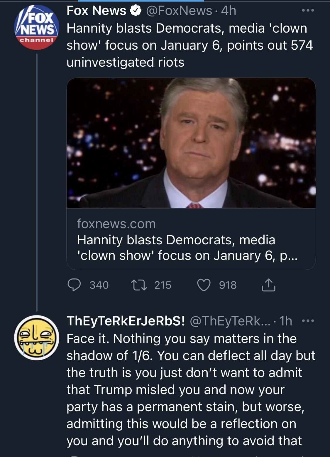Open the Hannity photo in the link card

coord(191,143)
